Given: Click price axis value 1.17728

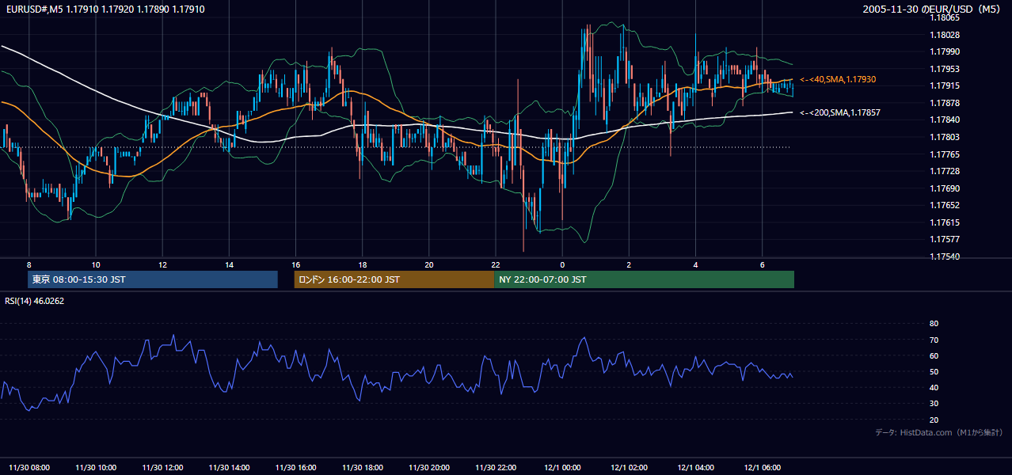Looking at the screenshot, I should (946, 171).
